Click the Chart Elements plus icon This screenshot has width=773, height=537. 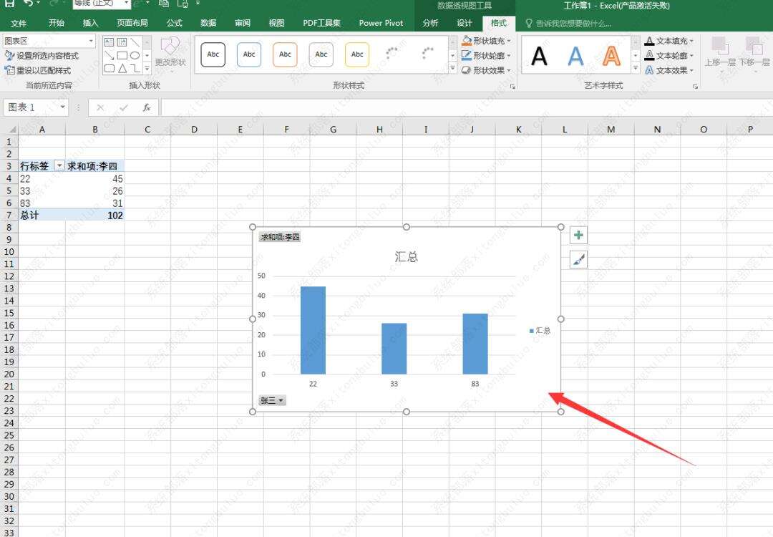pos(578,236)
